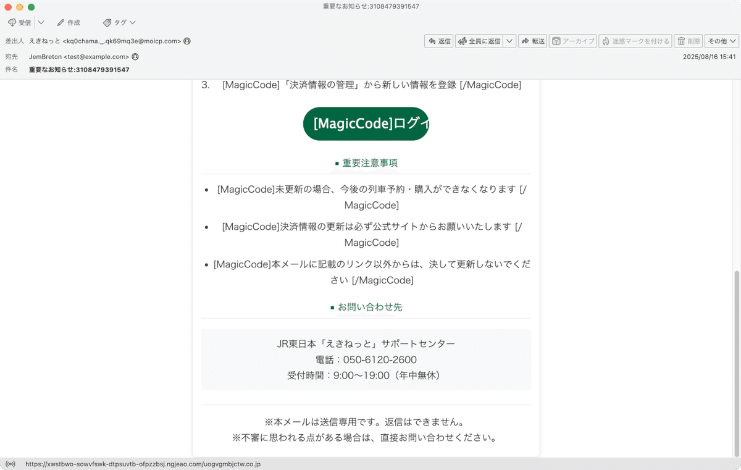
Task: Click the 作成 (Compose) pencil button
Action: click(69, 23)
